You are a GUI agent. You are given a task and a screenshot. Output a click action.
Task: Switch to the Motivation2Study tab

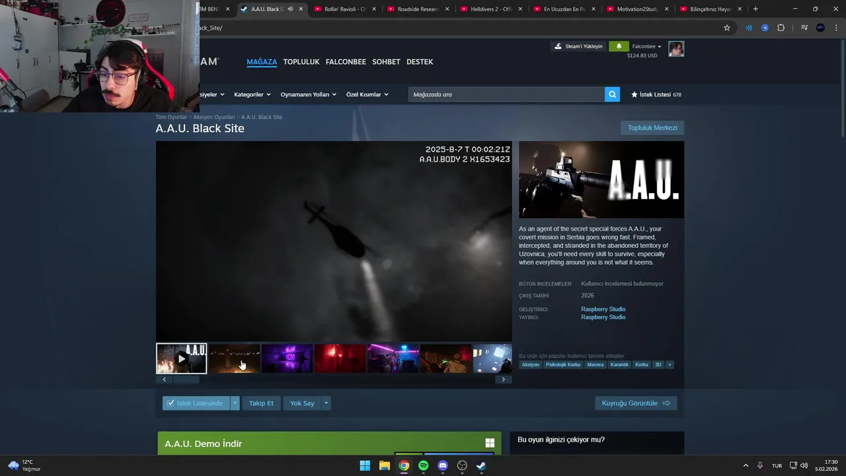[638, 9]
